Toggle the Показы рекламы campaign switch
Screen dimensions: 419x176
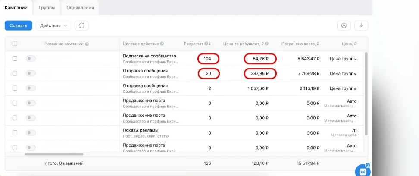click(x=31, y=133)
